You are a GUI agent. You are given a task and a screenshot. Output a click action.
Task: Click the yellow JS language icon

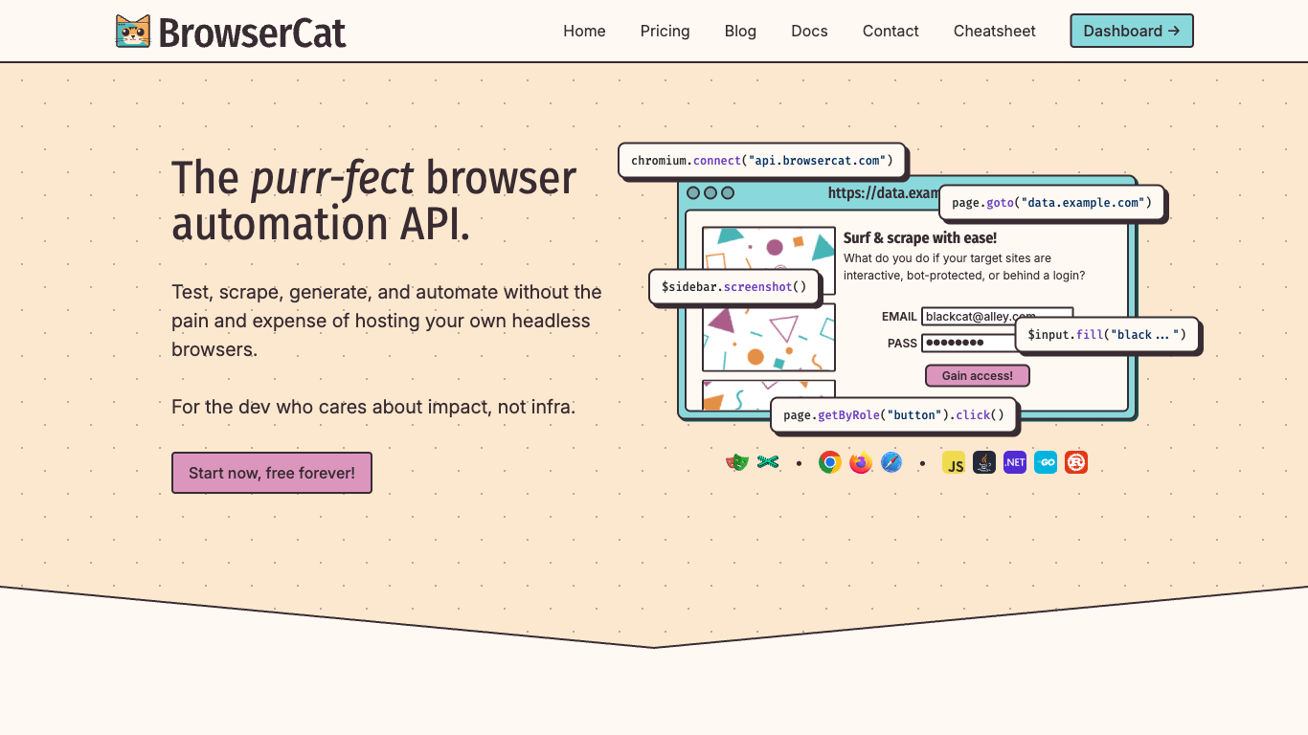coord(954,463)
